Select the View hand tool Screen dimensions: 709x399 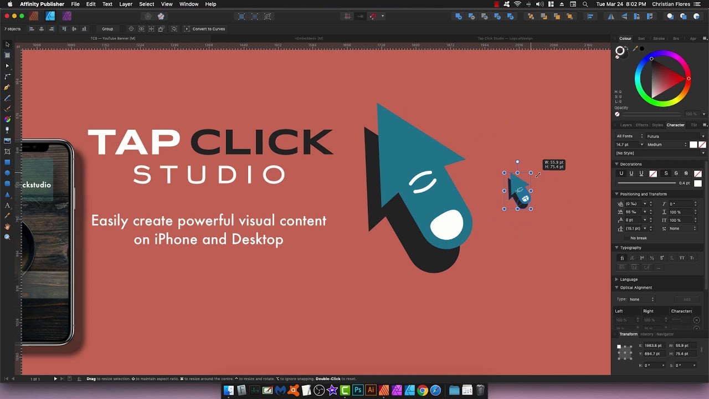7,227
